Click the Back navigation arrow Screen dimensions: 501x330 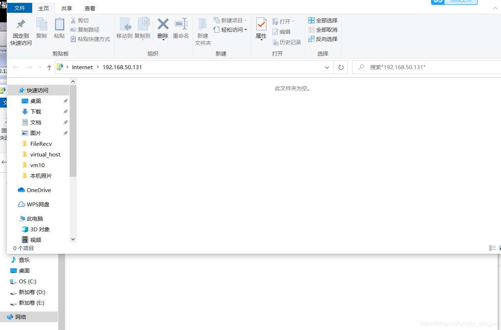(x=16, y=67)
